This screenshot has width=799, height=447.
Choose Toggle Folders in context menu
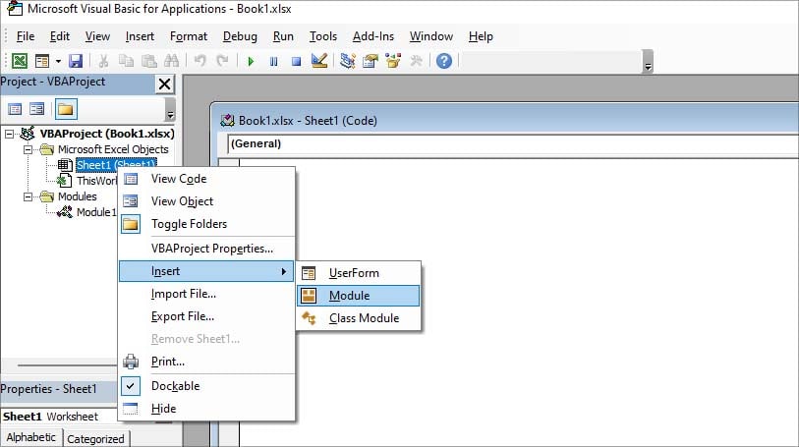pos(206,224)
